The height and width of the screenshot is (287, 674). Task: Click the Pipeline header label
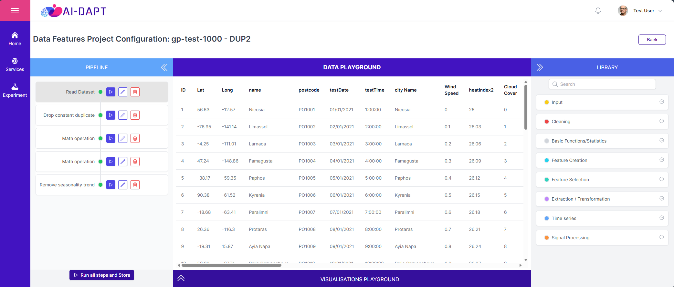tap(97, 67)
